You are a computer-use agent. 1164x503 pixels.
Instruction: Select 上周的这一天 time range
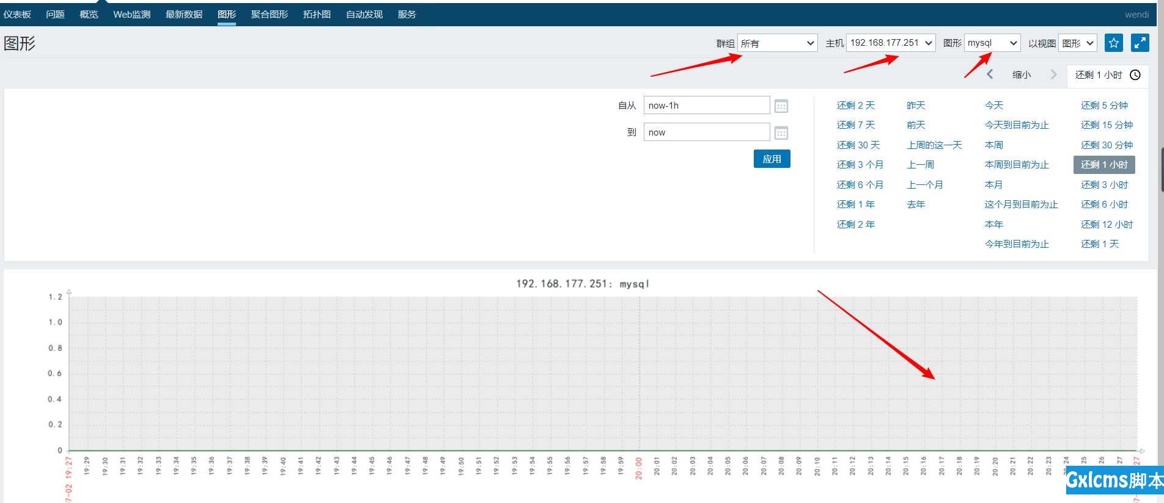[934, 145]
